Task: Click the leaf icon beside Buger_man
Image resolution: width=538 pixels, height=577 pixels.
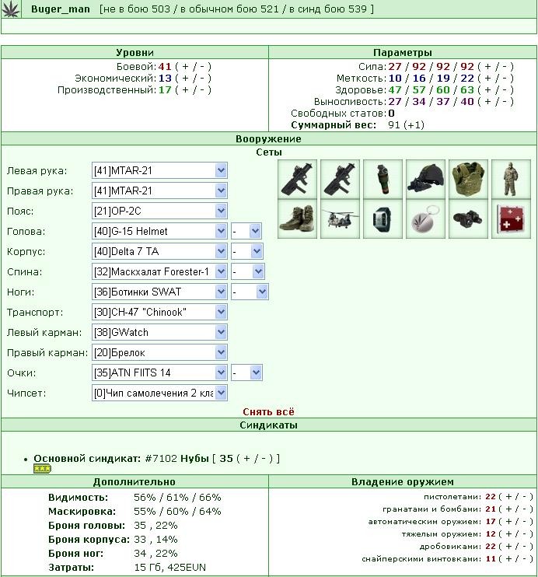Action: [x=11, y=9]
